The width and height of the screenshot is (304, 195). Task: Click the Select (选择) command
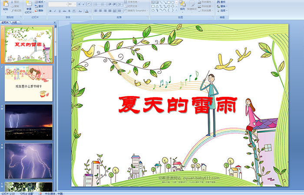pyautogui.click(x=221, y=10)
